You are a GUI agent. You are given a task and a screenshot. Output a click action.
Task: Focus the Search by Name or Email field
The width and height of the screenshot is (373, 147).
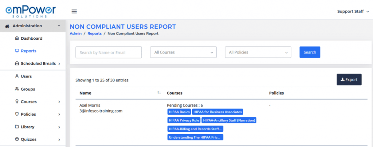click(x=109, y=52)
